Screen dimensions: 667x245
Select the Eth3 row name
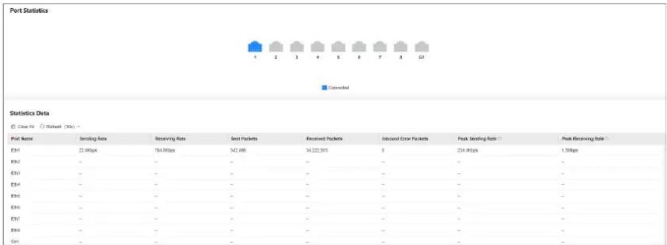(x=15, y=173)
